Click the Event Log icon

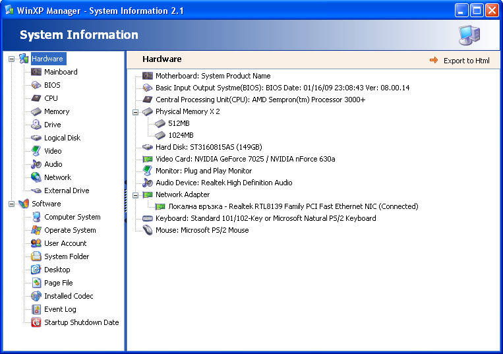36,309
